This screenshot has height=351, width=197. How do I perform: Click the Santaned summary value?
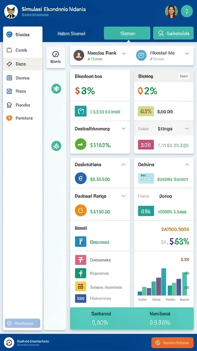click(100, 323)
